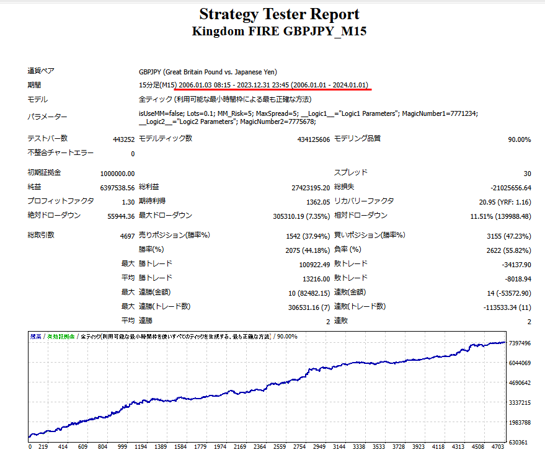Click the average profit trade value '13216.00'
Screen dimensions: 545x455
(316, 279)
